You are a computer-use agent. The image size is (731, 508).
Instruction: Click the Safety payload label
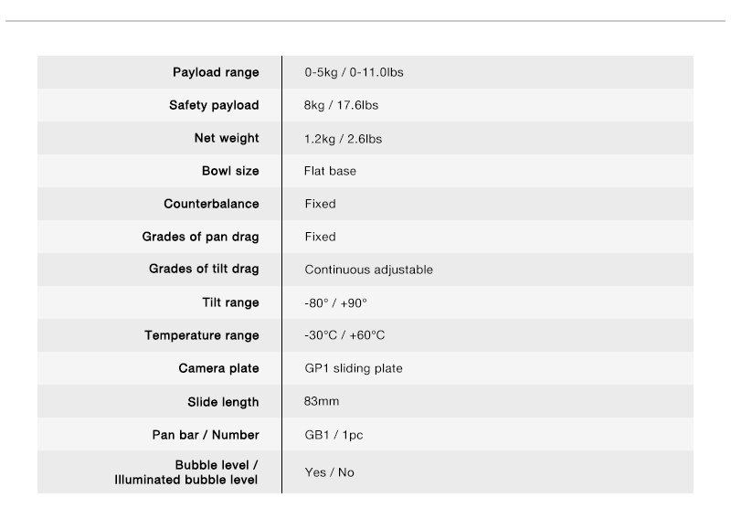[x=214, y=105]
